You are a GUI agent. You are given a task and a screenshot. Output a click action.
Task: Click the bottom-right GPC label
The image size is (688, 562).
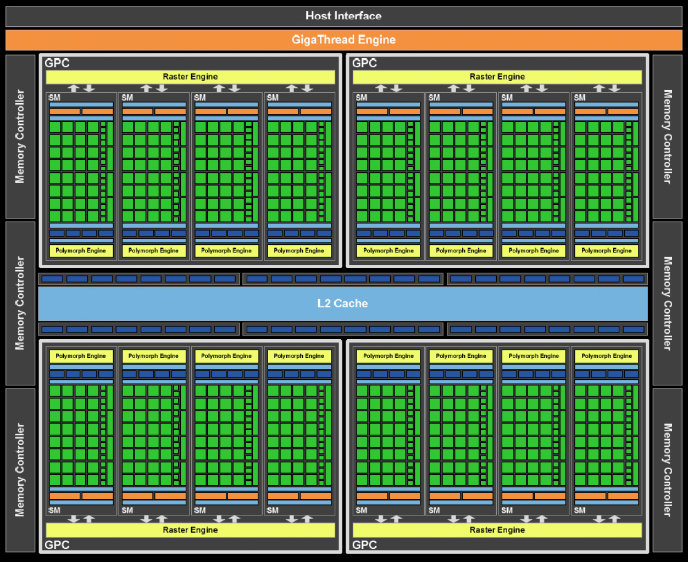364,544
